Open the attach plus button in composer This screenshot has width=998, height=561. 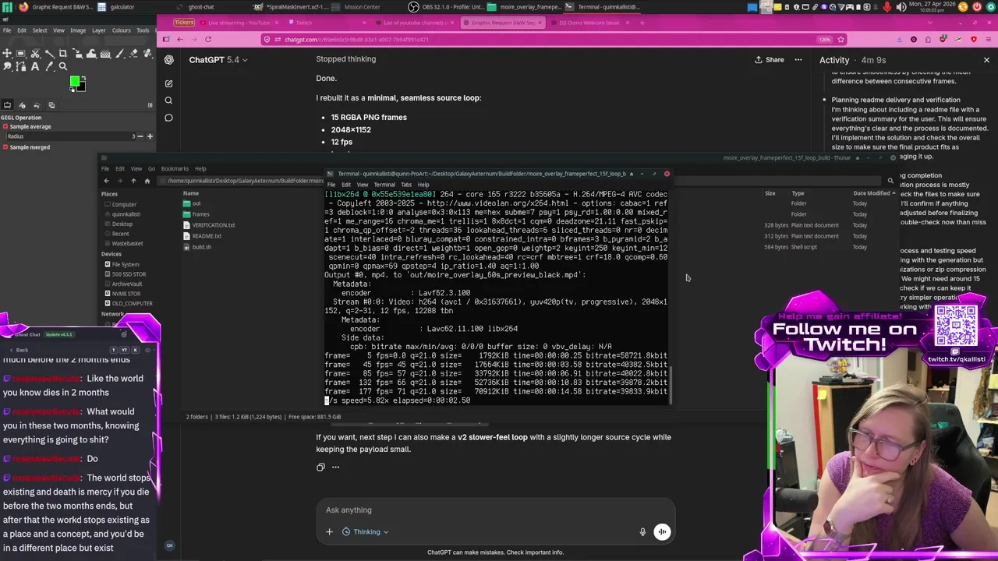click(329, 532)
